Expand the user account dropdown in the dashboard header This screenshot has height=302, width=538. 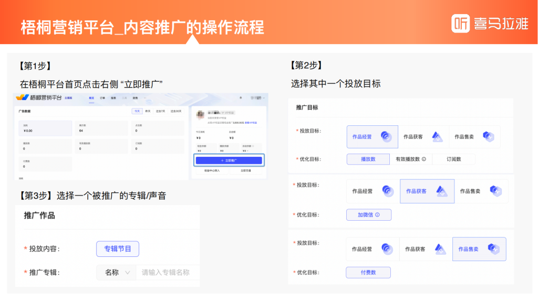point(257,98)
